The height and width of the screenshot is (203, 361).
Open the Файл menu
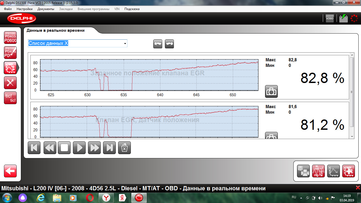point(8,9)
